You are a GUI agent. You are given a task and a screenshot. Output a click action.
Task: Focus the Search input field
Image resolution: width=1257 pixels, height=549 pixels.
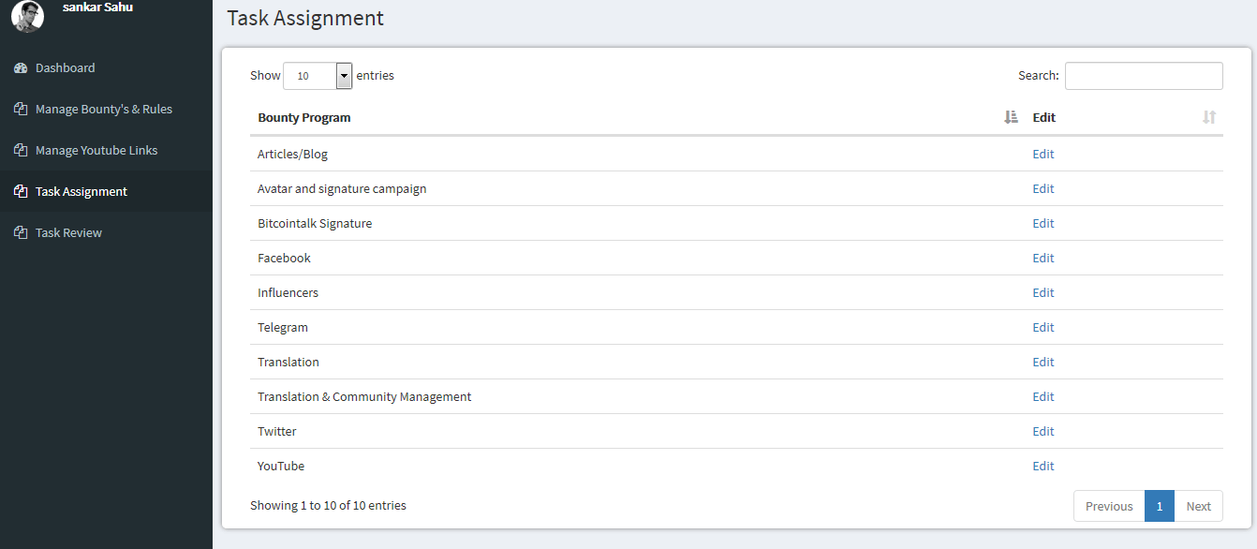(x=1144, y=76)
